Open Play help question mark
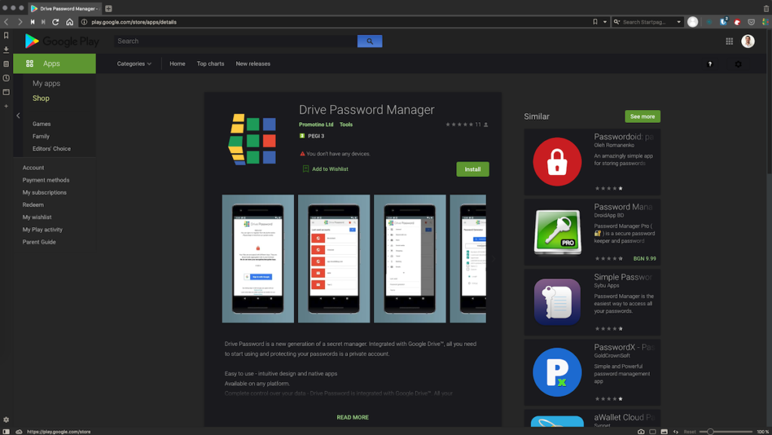The width and height of the screenshot is (772, 435). click(709, 64)
